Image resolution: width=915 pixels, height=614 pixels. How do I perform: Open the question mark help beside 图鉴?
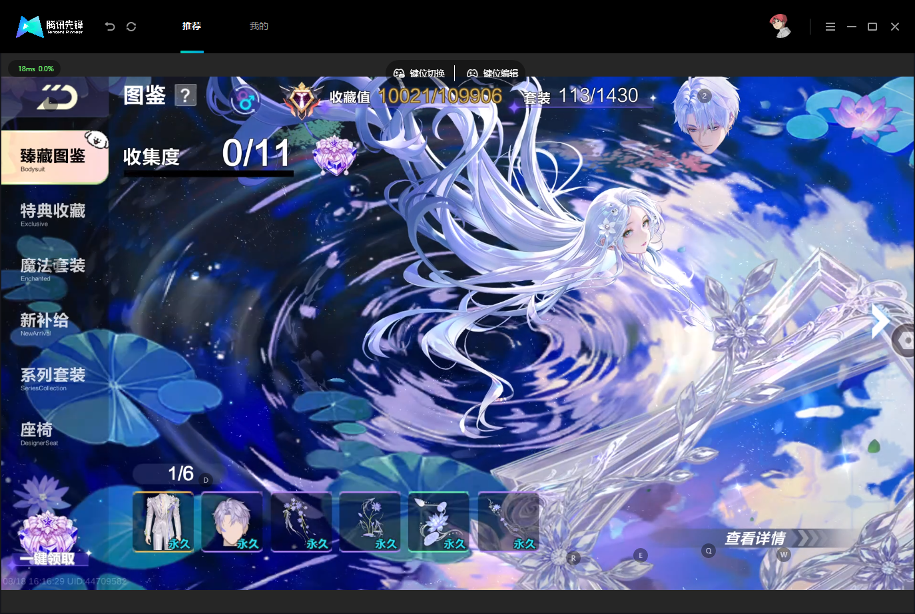tap(186, 95)
